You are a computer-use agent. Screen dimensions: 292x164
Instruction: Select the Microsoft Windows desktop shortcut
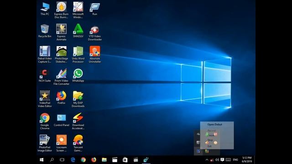tap(78, 10)
